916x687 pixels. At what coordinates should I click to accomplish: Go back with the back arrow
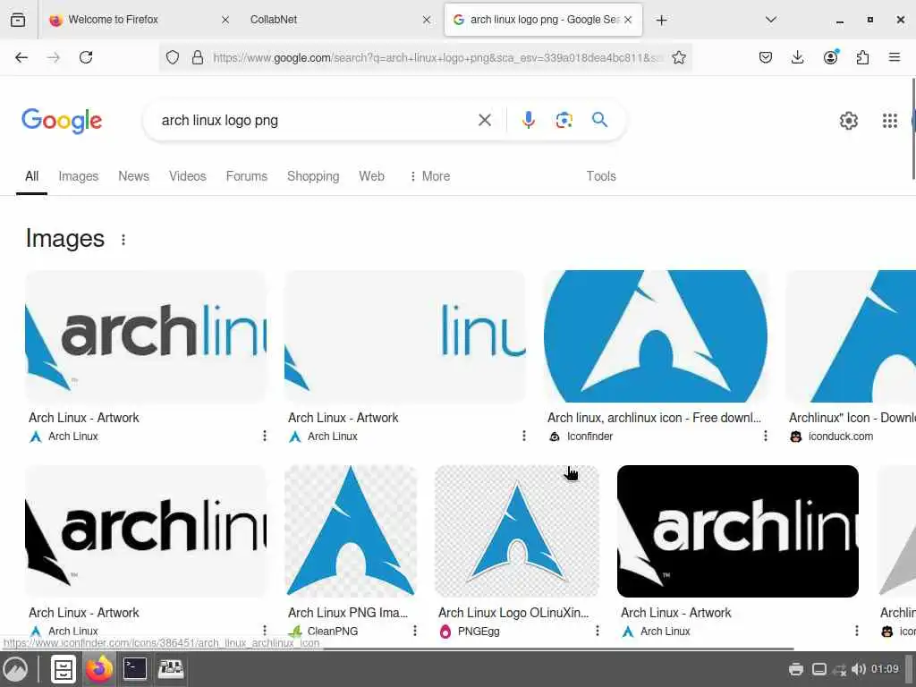pos(21,57)
